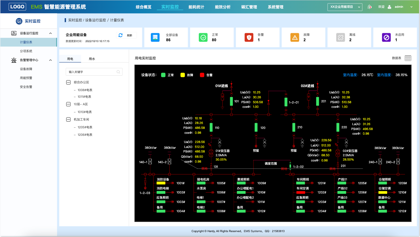Image resolution: width=420 pixels, height=237 pixels.
Task: Click breaker 210 green bar
Action: tap(294, 127)
